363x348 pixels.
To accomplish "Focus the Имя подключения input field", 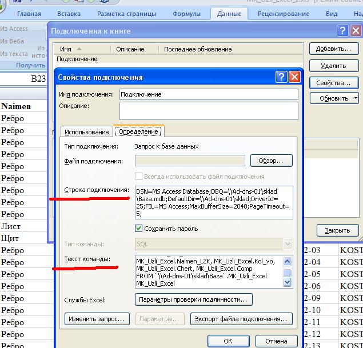I will [209, 94].
